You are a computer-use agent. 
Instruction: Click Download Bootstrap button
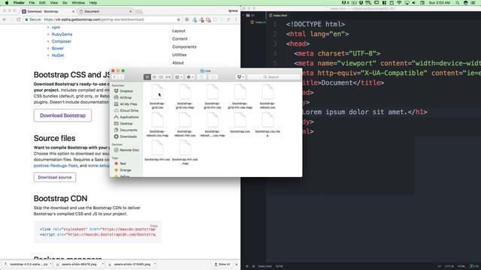(62, 115)
